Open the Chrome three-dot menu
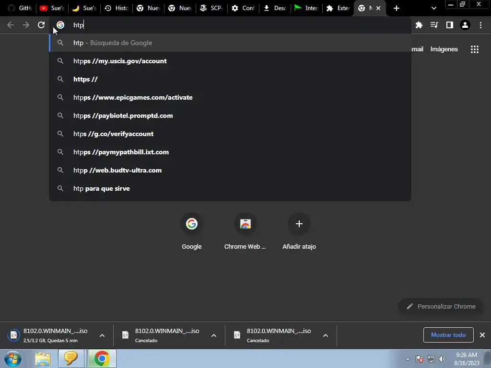 click(480, 25)
